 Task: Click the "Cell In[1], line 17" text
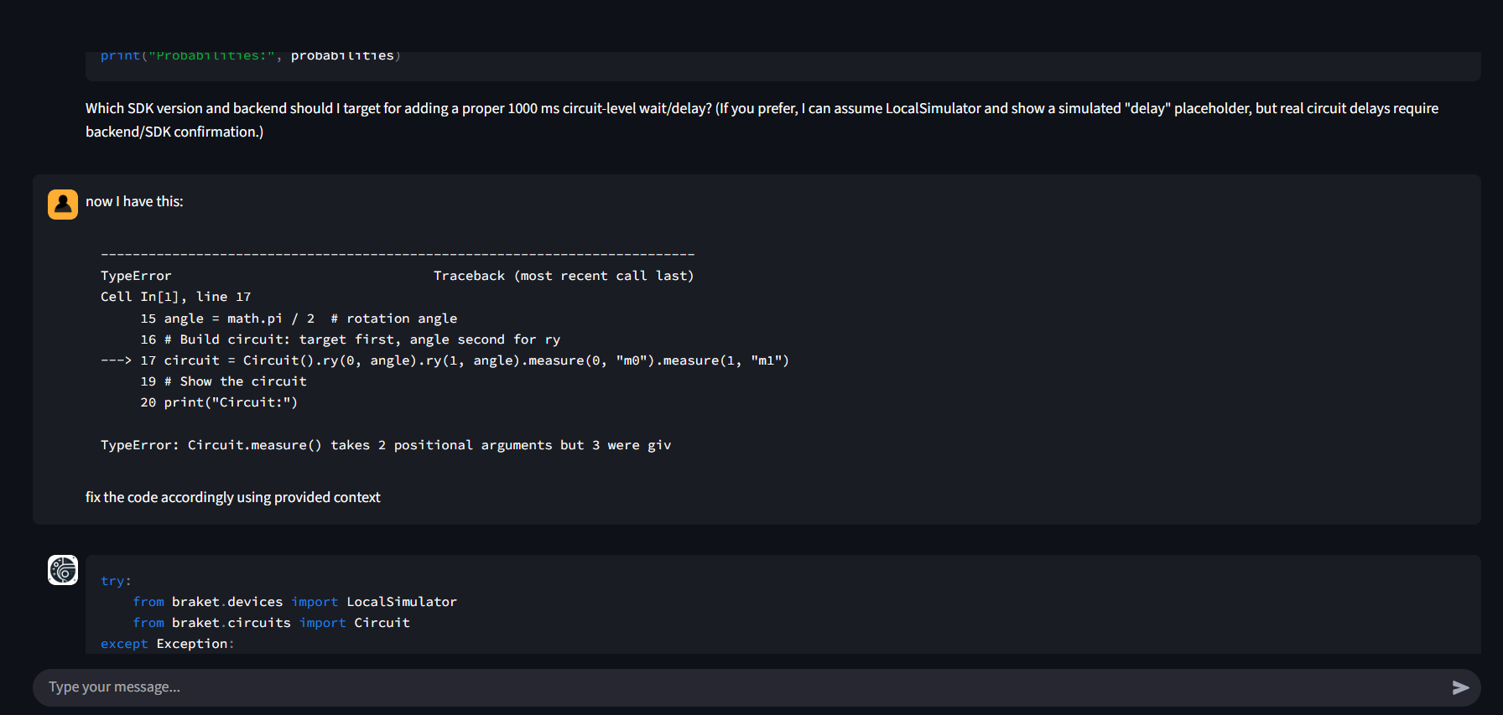pos(175,297)
